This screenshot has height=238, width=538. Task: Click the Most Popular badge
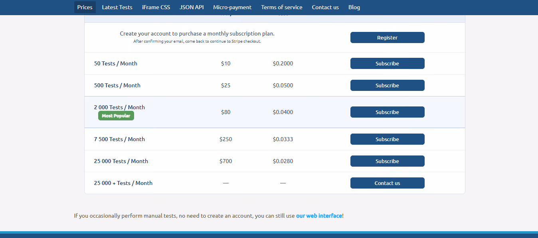tap(116, 116)
